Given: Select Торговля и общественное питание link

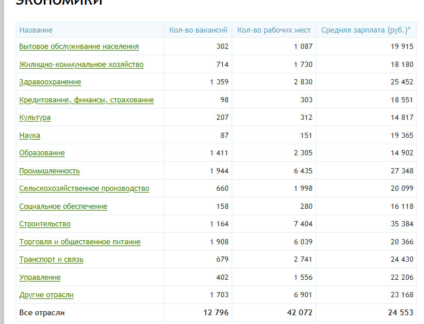Looking at the screenshot, I should tap(80, 242).
